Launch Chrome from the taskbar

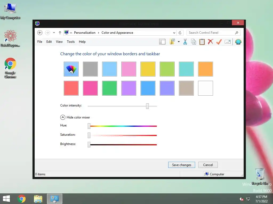click(22, 199)
